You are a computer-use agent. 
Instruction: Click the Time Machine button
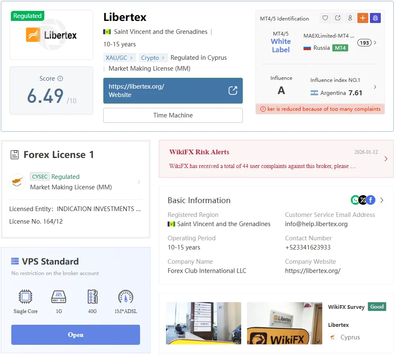173,115
